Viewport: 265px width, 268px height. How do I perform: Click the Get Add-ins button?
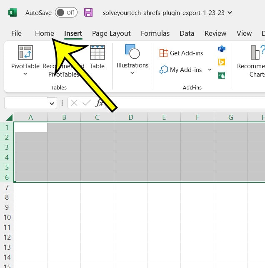tap(181, 53)
